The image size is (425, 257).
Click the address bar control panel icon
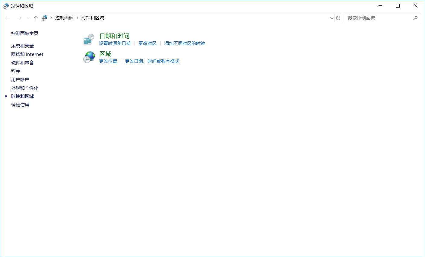(x=45, y=18)
